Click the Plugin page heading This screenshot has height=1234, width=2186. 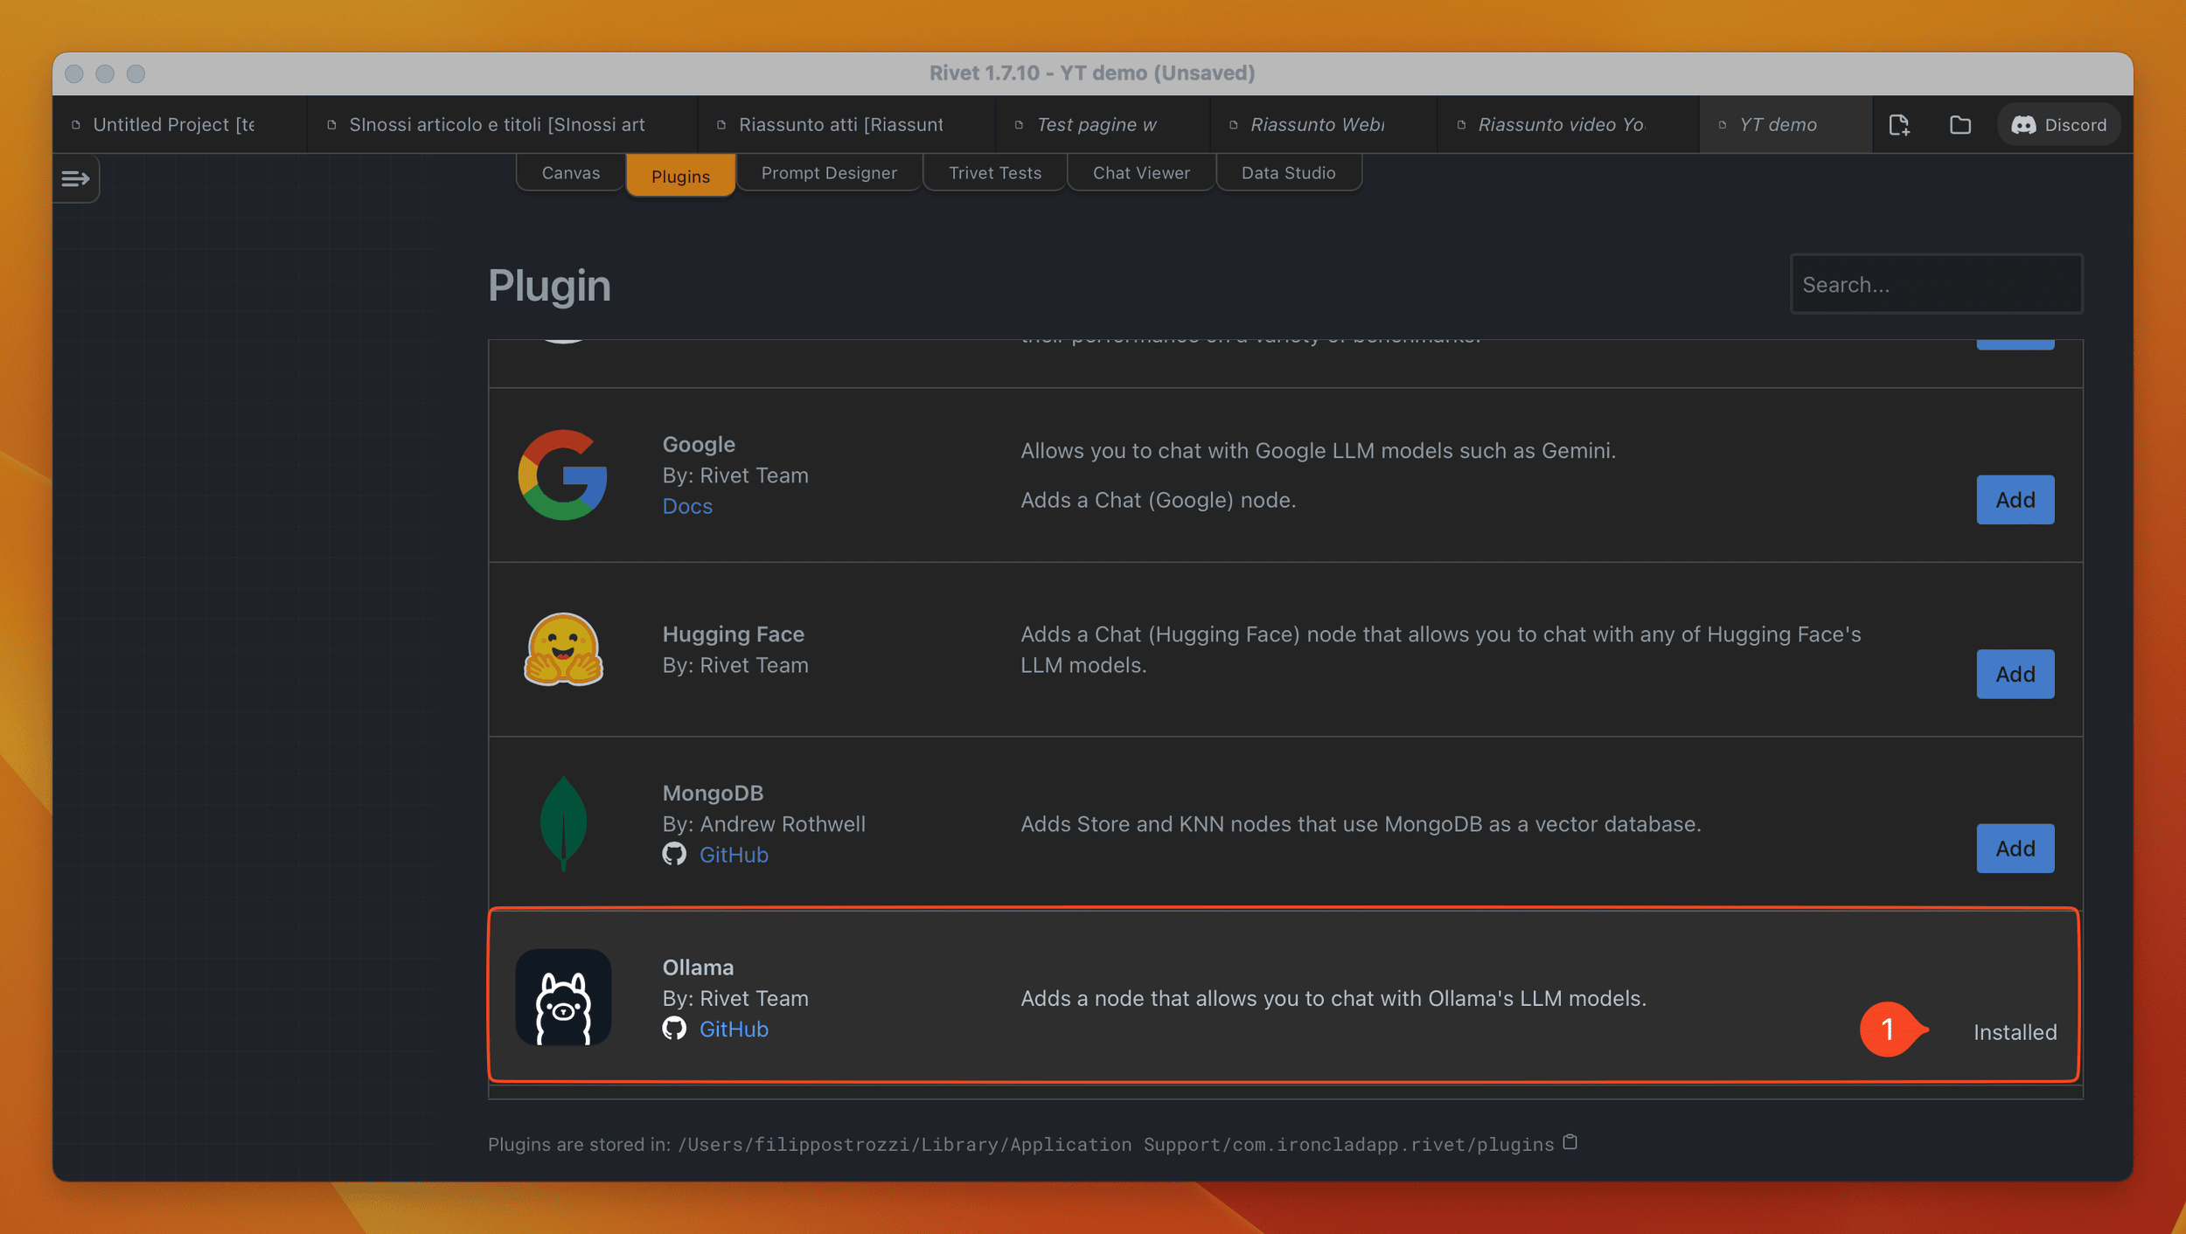pos(549,286)
